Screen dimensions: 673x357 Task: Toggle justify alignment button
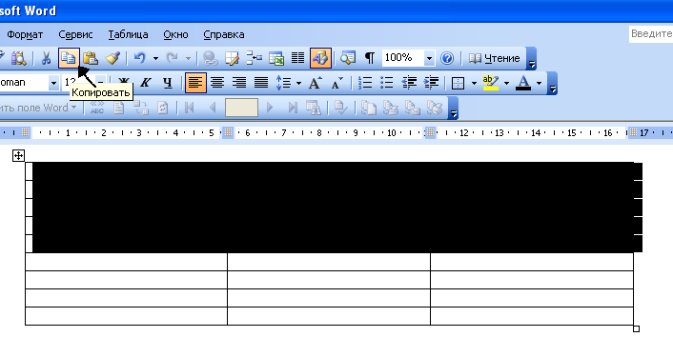point(261,83)
